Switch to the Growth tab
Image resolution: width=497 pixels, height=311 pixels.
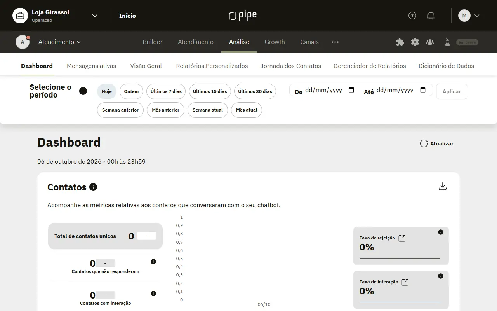click(275, 42)
